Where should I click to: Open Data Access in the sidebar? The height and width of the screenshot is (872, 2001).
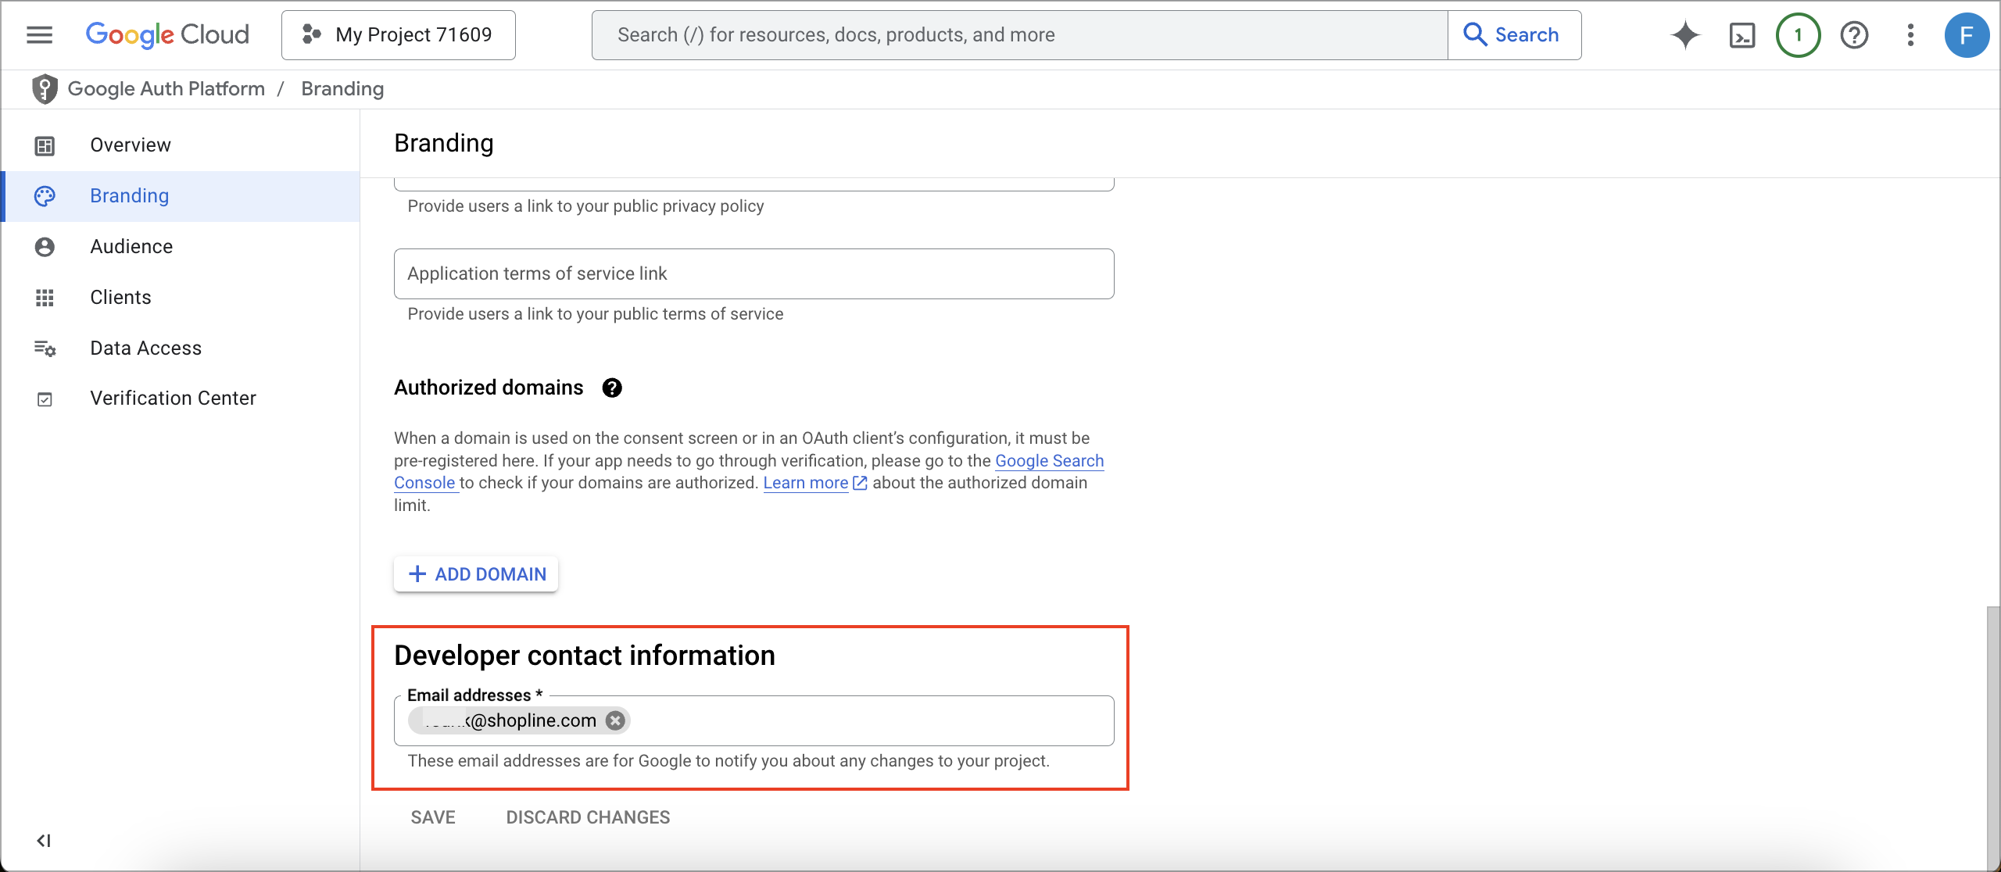(181, 348)
